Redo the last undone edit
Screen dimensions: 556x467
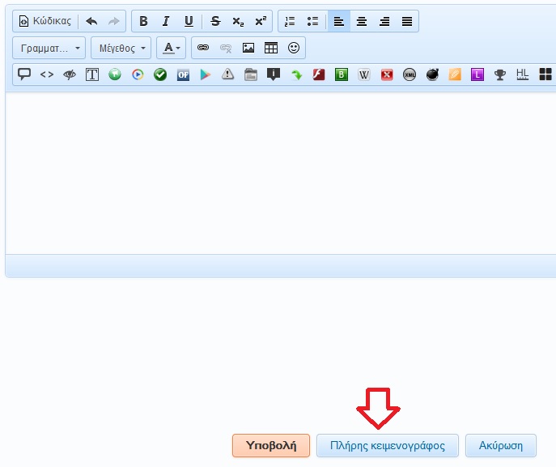click(x=114, y=21)
